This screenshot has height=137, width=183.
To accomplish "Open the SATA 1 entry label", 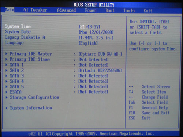I will 17,65.
